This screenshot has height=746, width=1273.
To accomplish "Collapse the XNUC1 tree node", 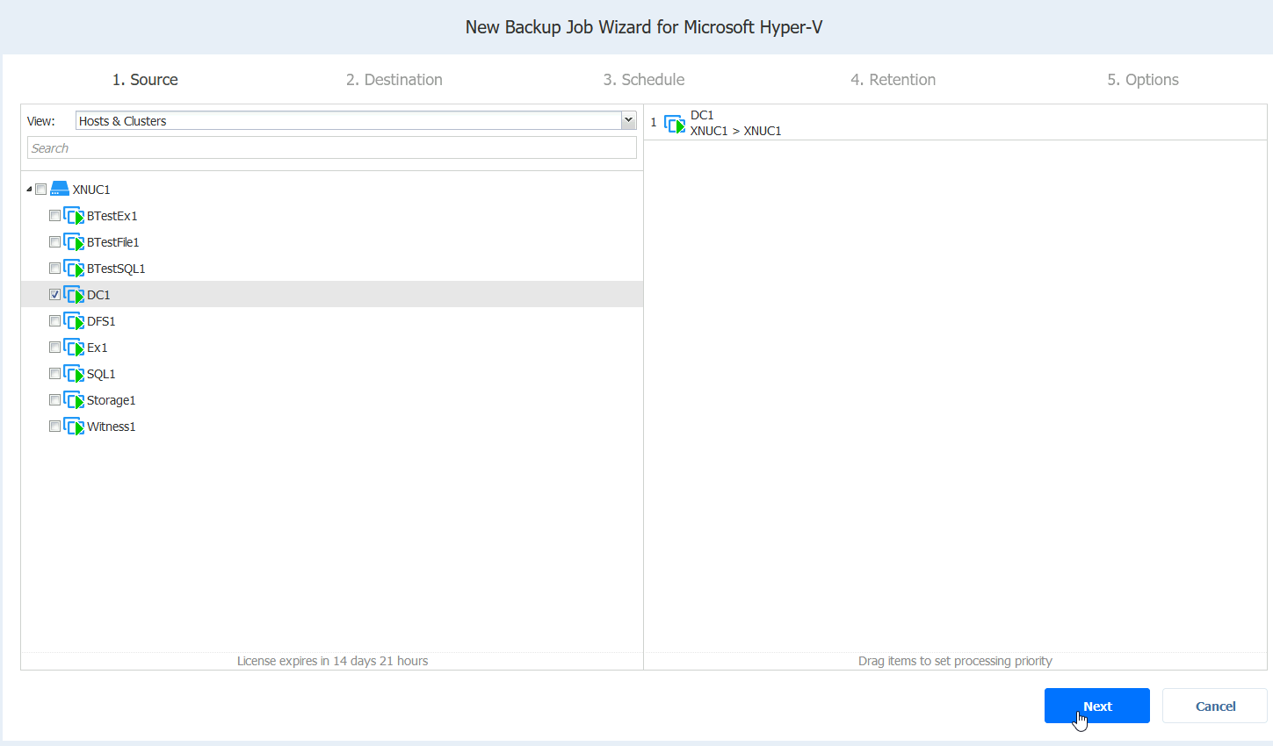I will [29, 190].
